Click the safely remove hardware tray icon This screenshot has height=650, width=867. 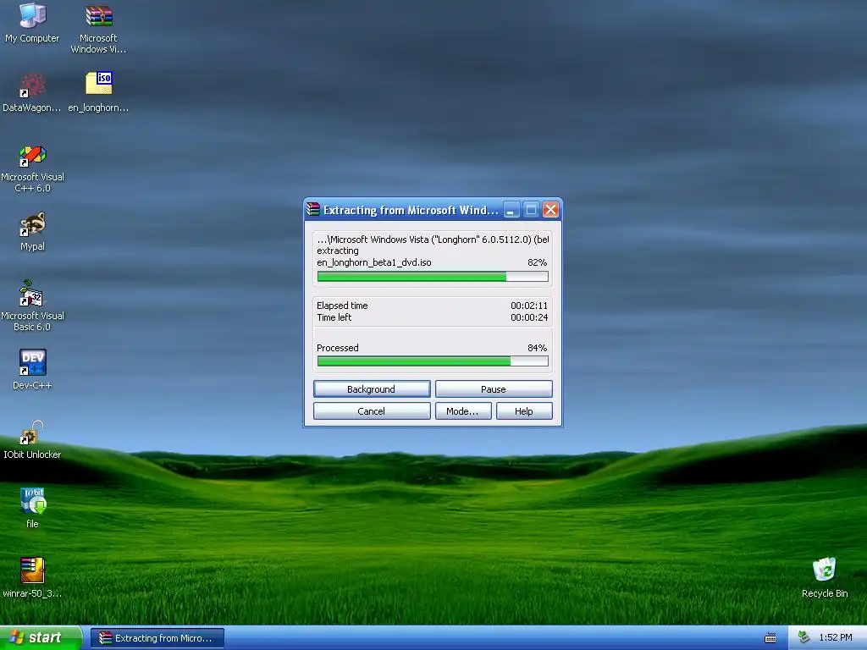804,638
